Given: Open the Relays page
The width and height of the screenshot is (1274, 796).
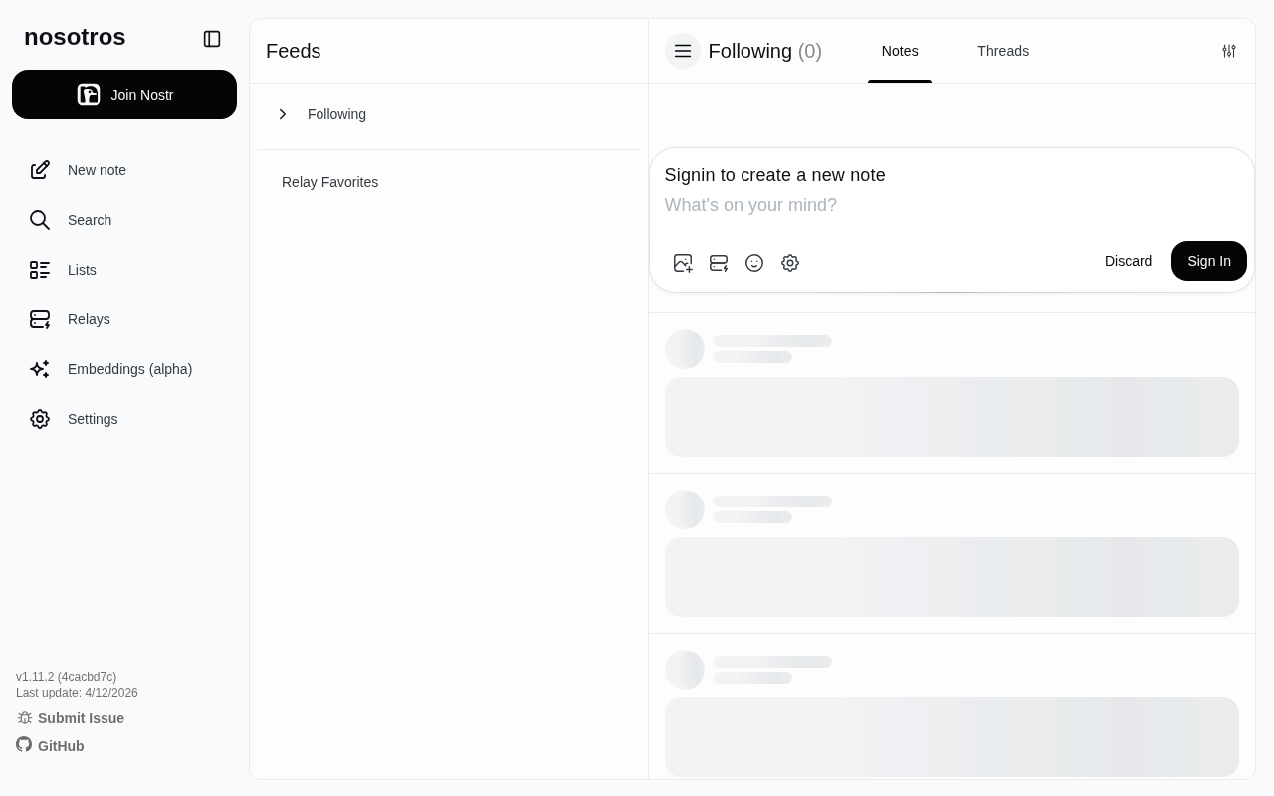Looking at the screenshot, I should (89, 319).
